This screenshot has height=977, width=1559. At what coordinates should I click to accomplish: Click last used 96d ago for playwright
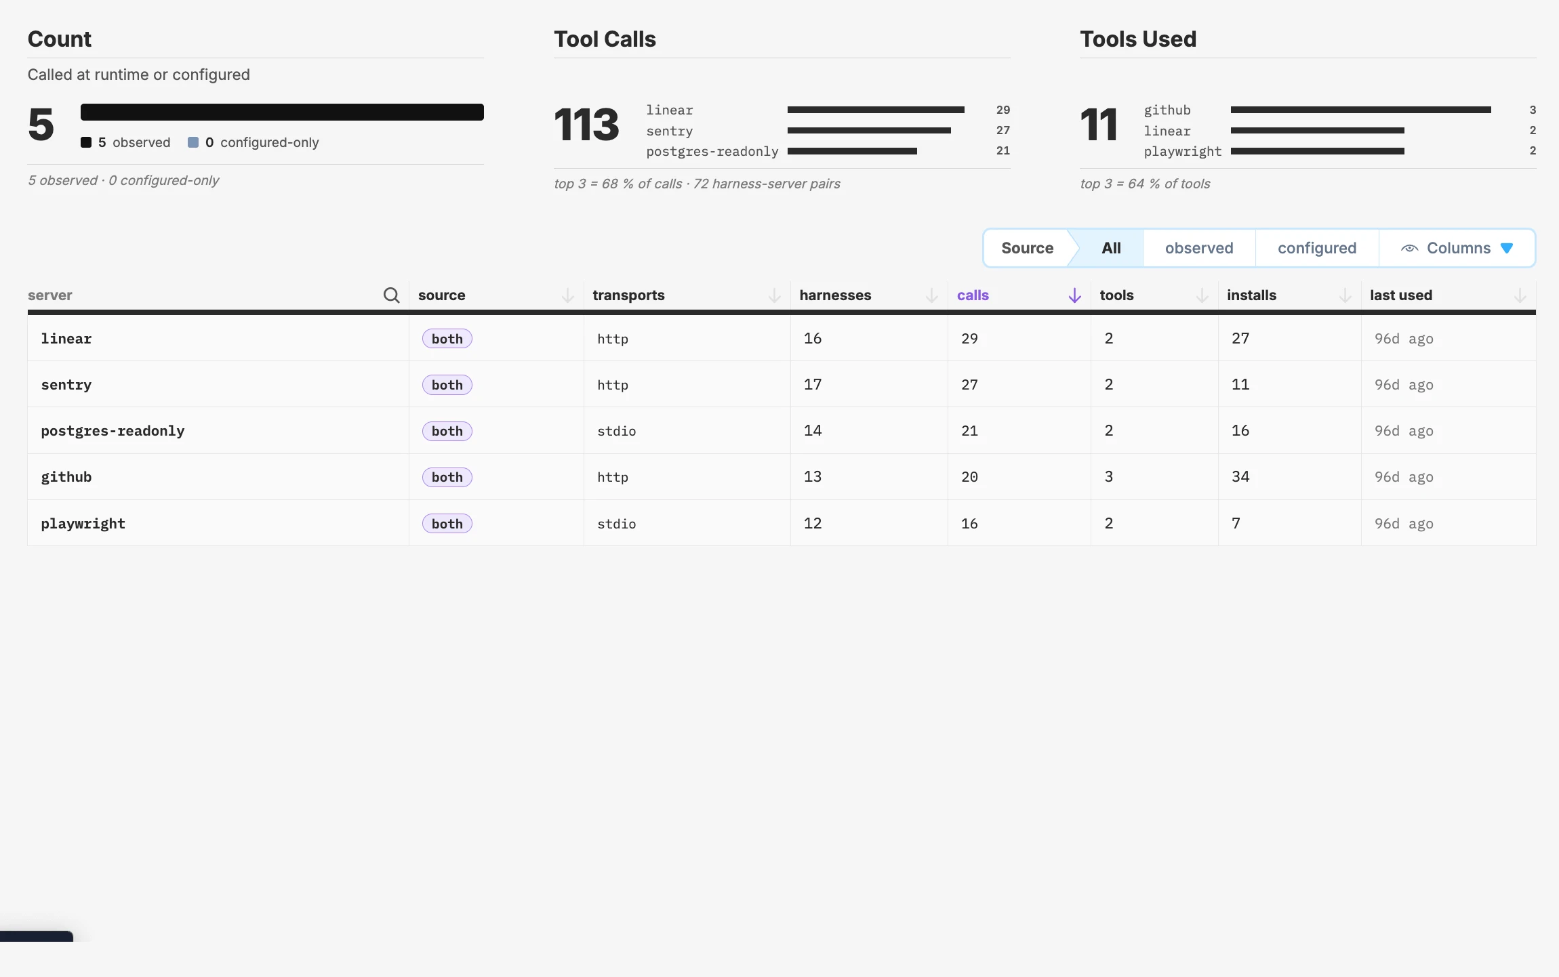1404,524
